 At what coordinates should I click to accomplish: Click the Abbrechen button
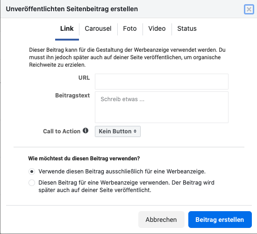point(161,220)
